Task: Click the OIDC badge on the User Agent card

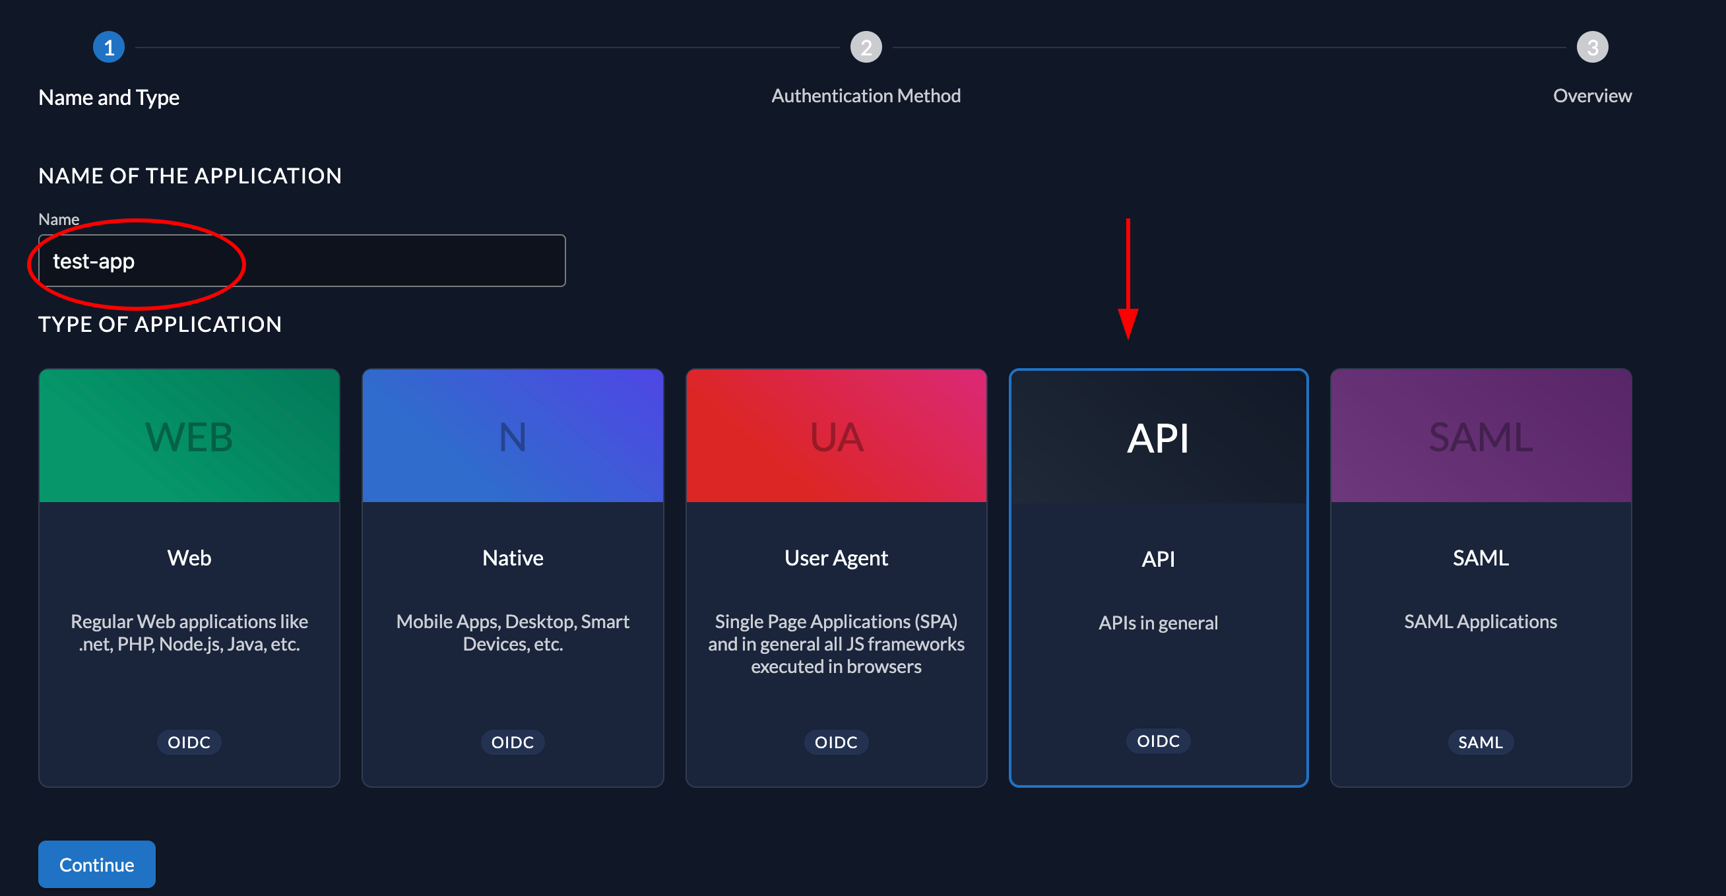Action: point(835,742)
